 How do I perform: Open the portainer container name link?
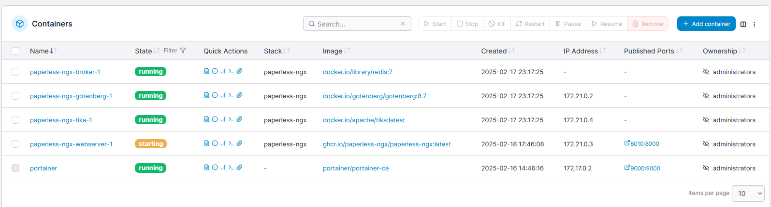click(x=44, y=168)
